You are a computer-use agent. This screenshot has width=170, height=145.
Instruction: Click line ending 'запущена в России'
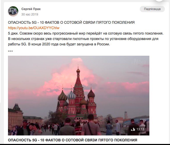coord(59,44)
